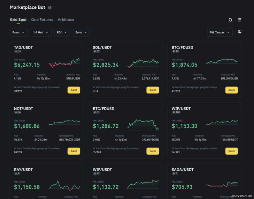The width and height of the screenshot is (254, 199).
Task: Click the 4h 10j 25m runtime
Action: tap(43, 79)
